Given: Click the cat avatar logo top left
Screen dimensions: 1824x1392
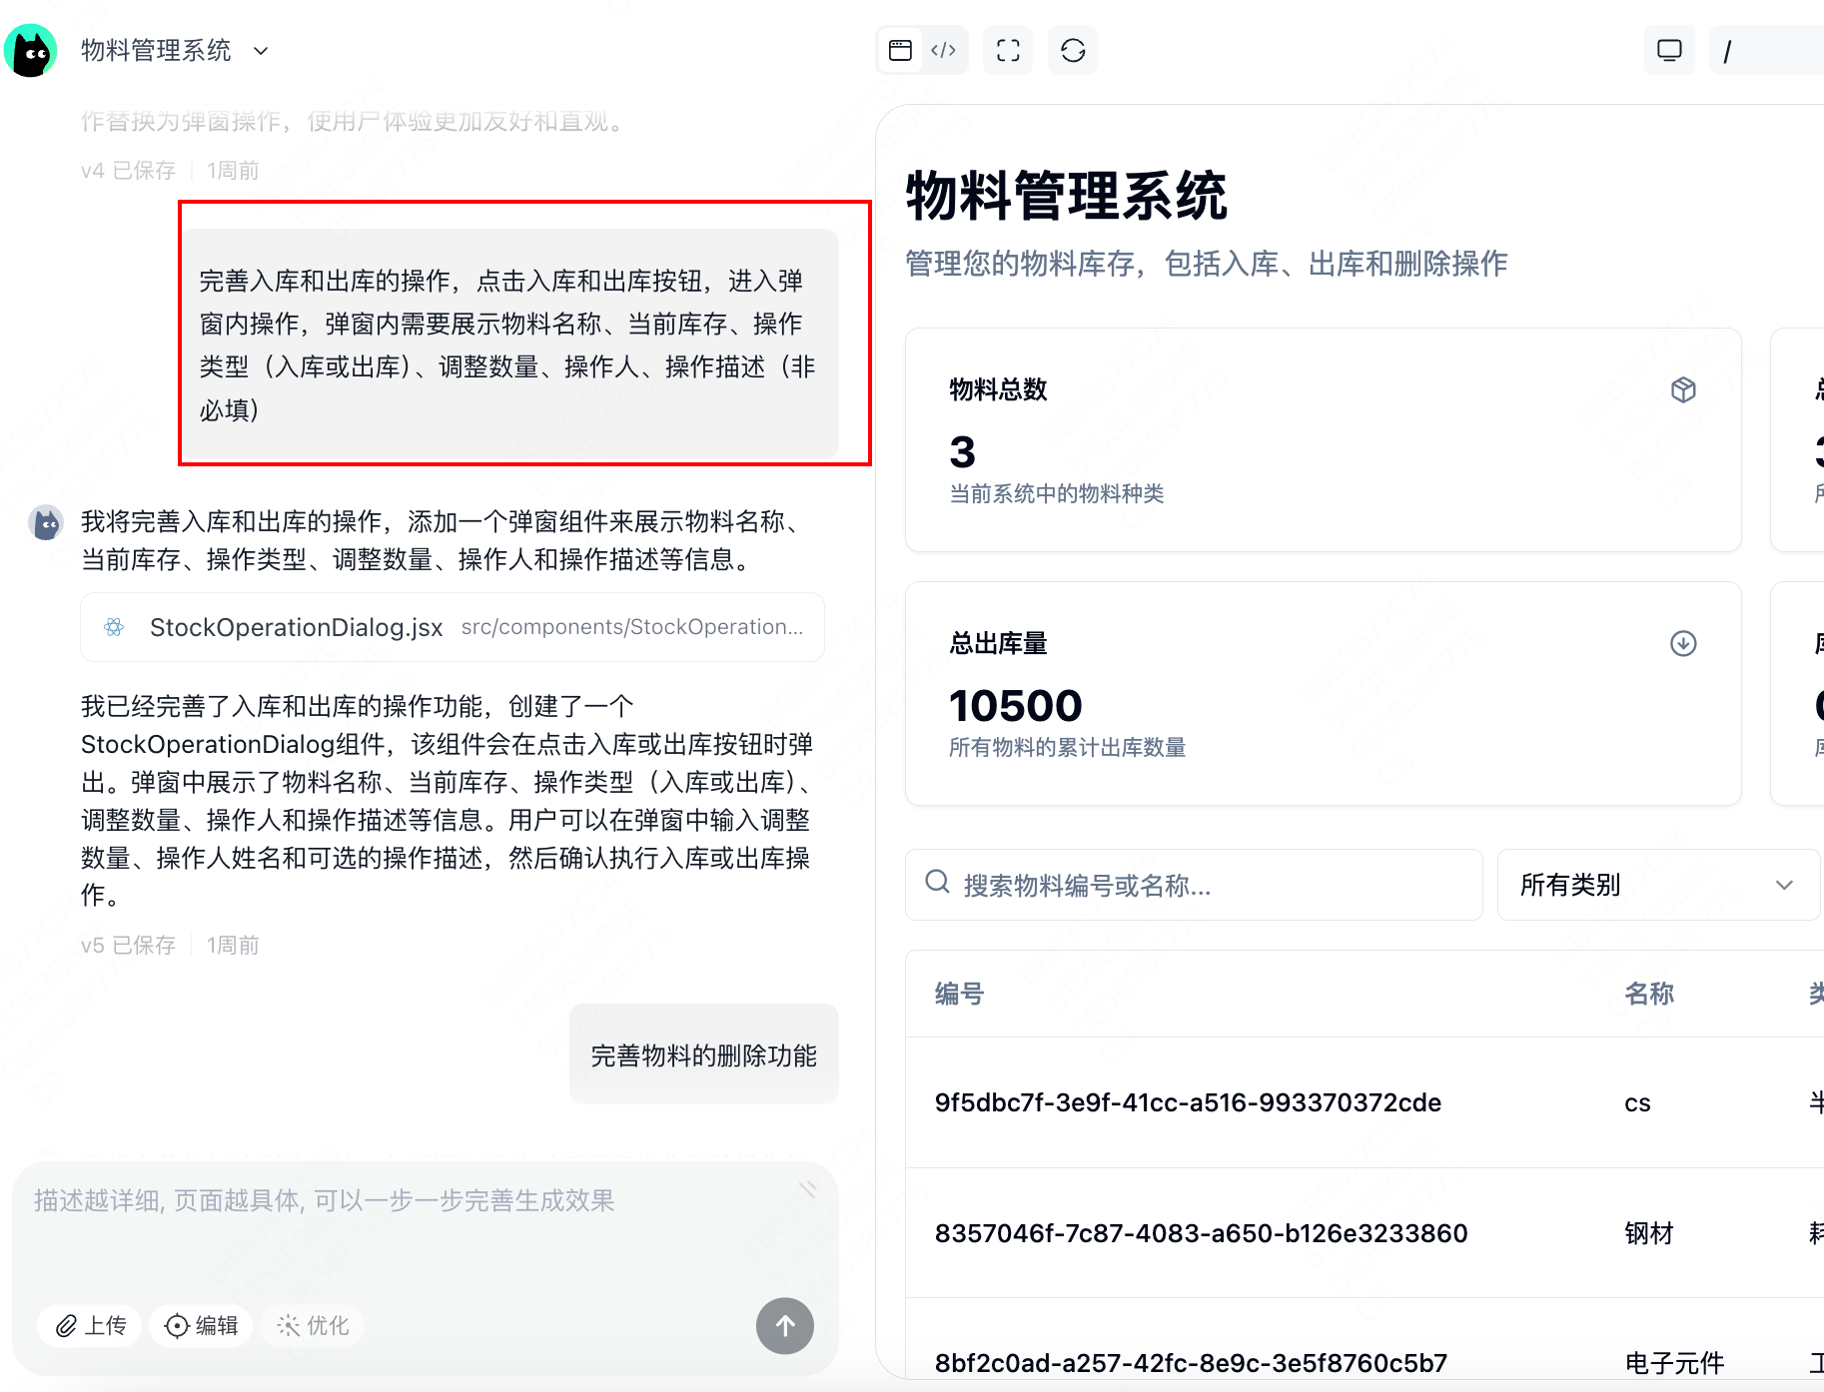Looking at the screenshot, I should coord(32,50).
